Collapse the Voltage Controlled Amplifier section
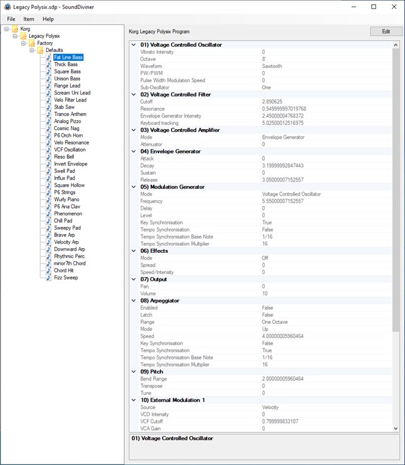The height and width of the screenshot is (465, 405). 134,130
